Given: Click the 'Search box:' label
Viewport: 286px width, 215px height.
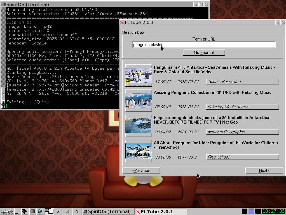Looking at the screenshot, I should coord(134,32).
